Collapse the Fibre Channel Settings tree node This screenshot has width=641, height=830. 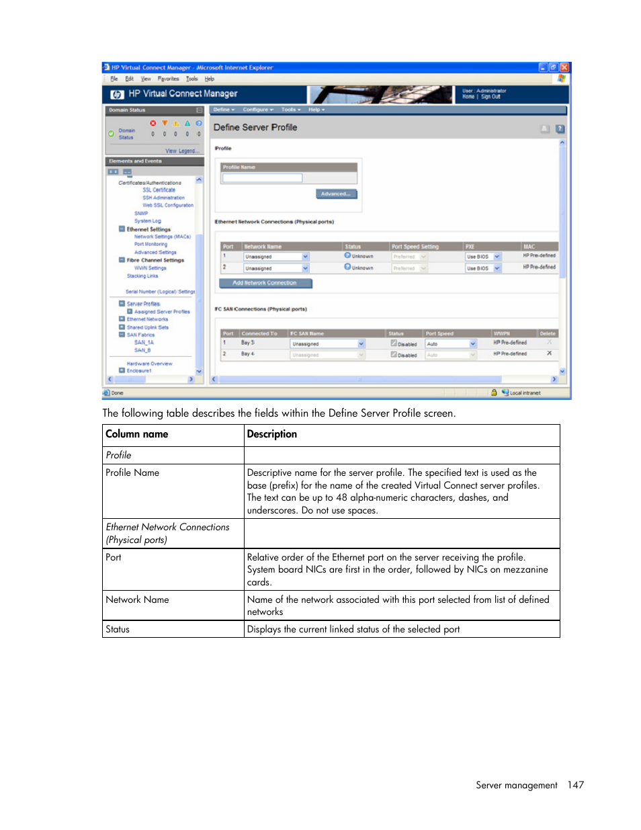(x=122, y=260)
